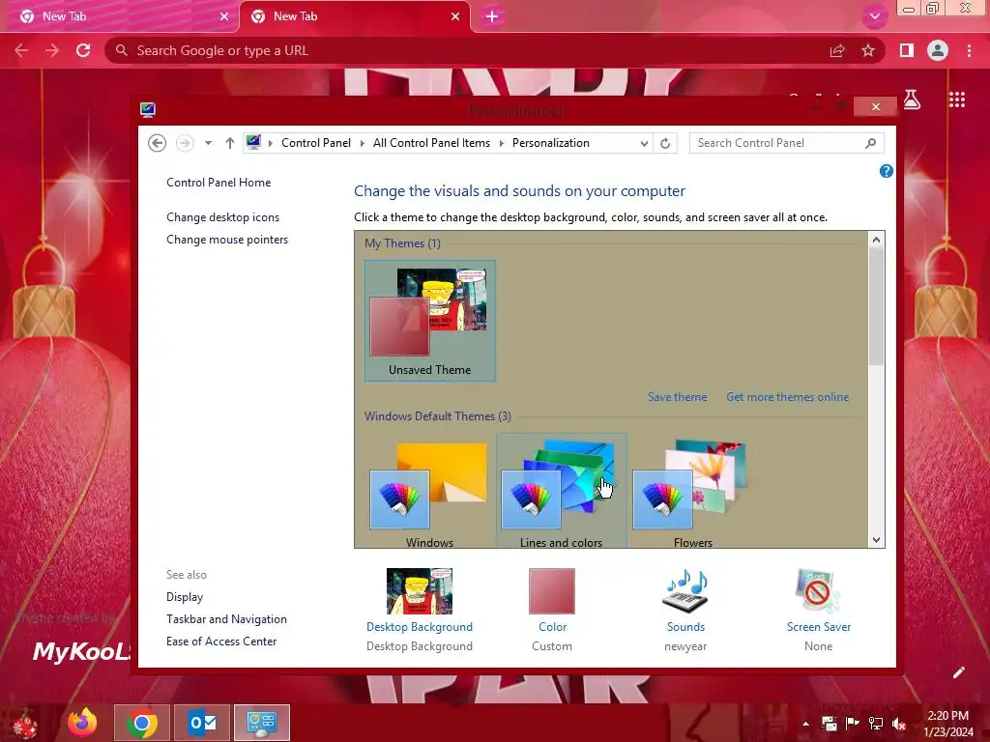
Task: Go up one level in Control Panel
Action: (230, 143)
